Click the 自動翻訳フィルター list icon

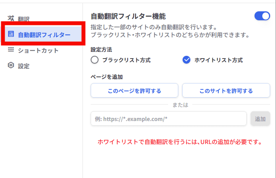pos(11,34)
